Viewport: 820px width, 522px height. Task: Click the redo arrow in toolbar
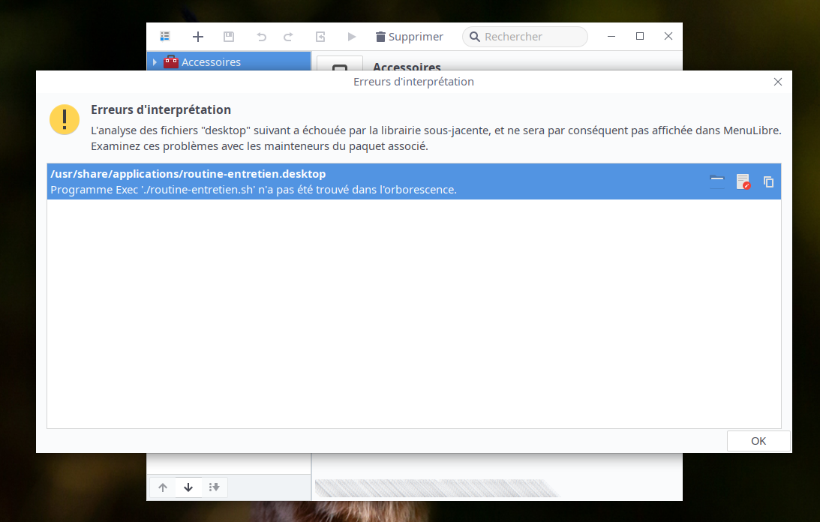[x=288, y=36]
